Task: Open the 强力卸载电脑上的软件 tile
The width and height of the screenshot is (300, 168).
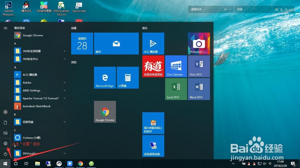Action: [153, 123]
